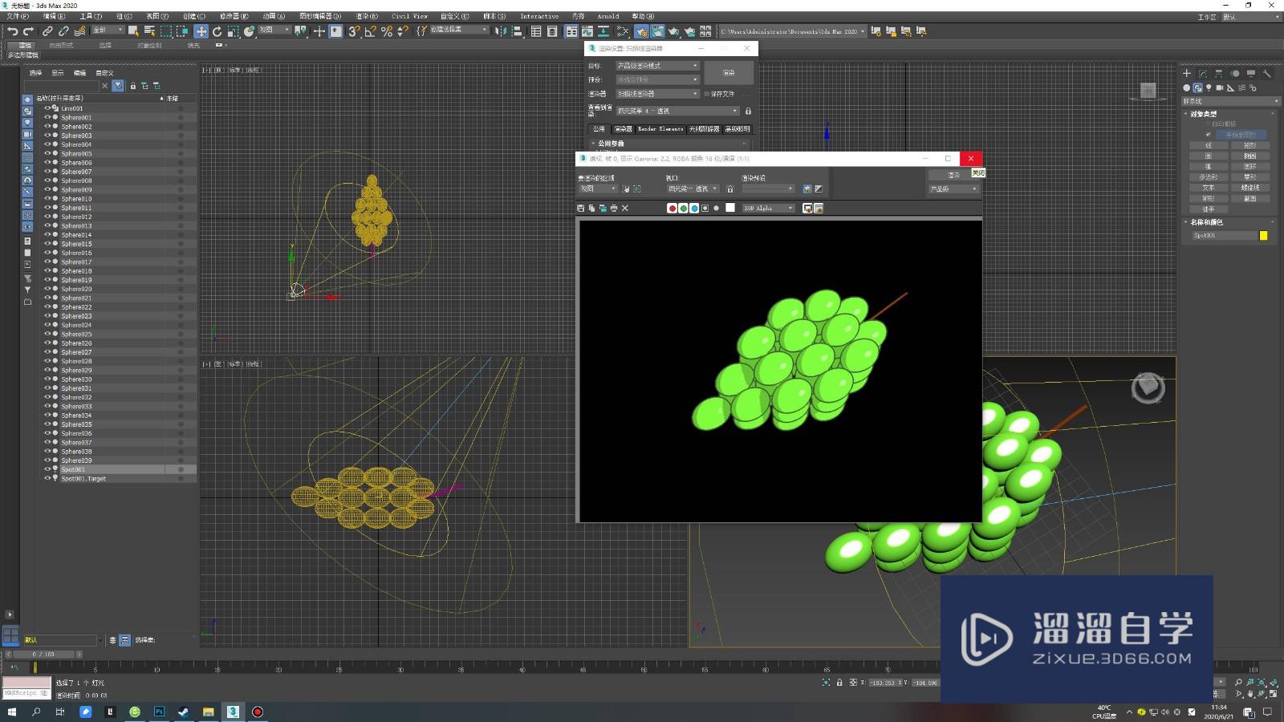Toggle the Angle Snap icon

tap(370, 31)
